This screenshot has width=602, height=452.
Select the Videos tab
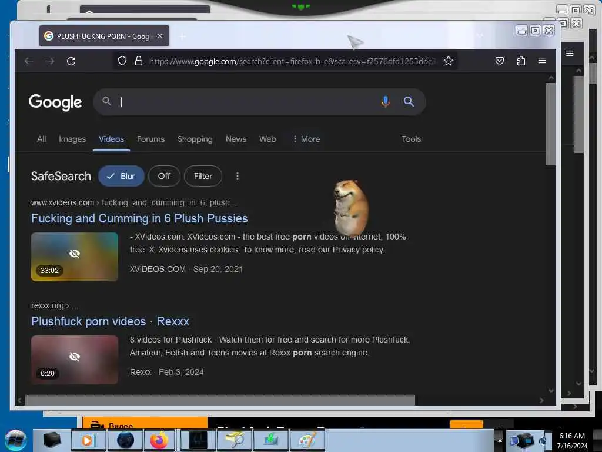[x=111, y=139]
